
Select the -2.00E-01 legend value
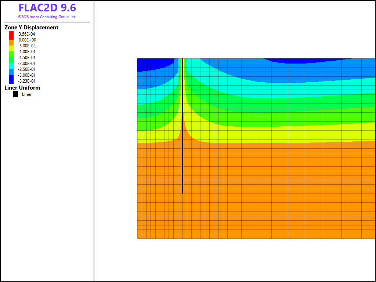point(26,64)
